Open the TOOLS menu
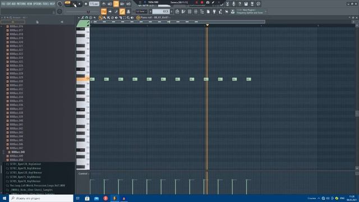This screenshot has height=202, width=359. tap(45, 4)
